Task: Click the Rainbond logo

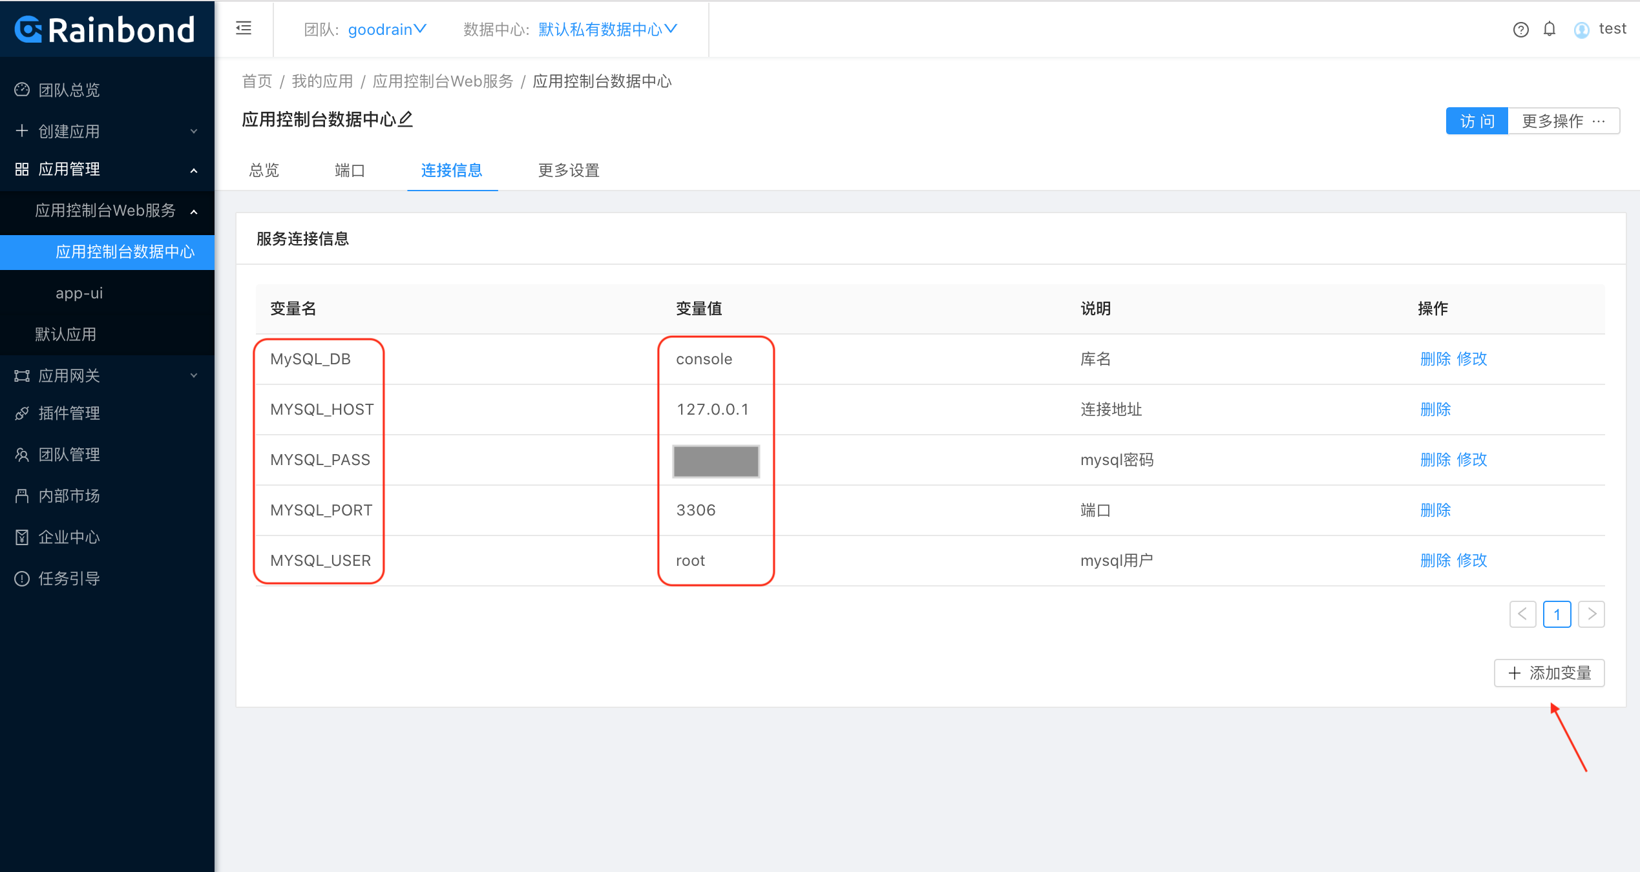Action: tap(105, 30)
